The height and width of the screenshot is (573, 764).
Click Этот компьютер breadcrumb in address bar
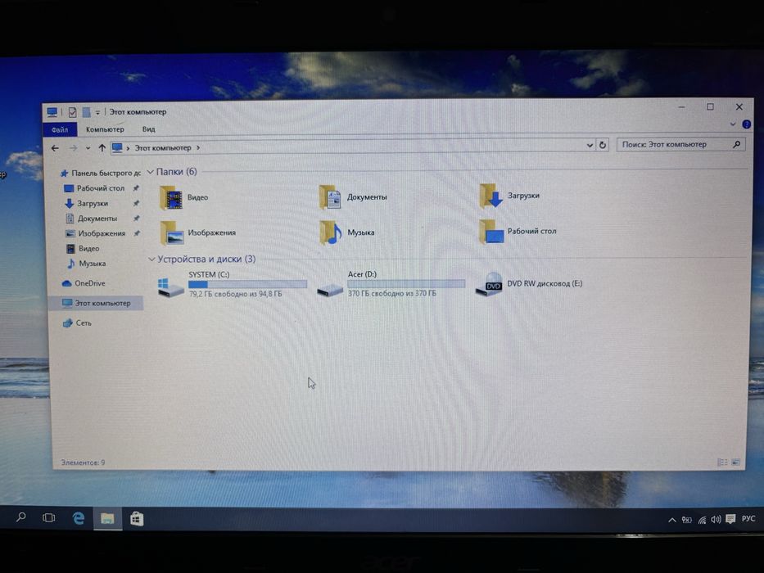click(163, 147)
